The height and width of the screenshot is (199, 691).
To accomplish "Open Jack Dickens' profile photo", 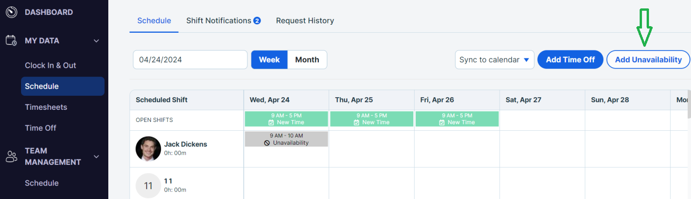I will (x=148, y=149).
